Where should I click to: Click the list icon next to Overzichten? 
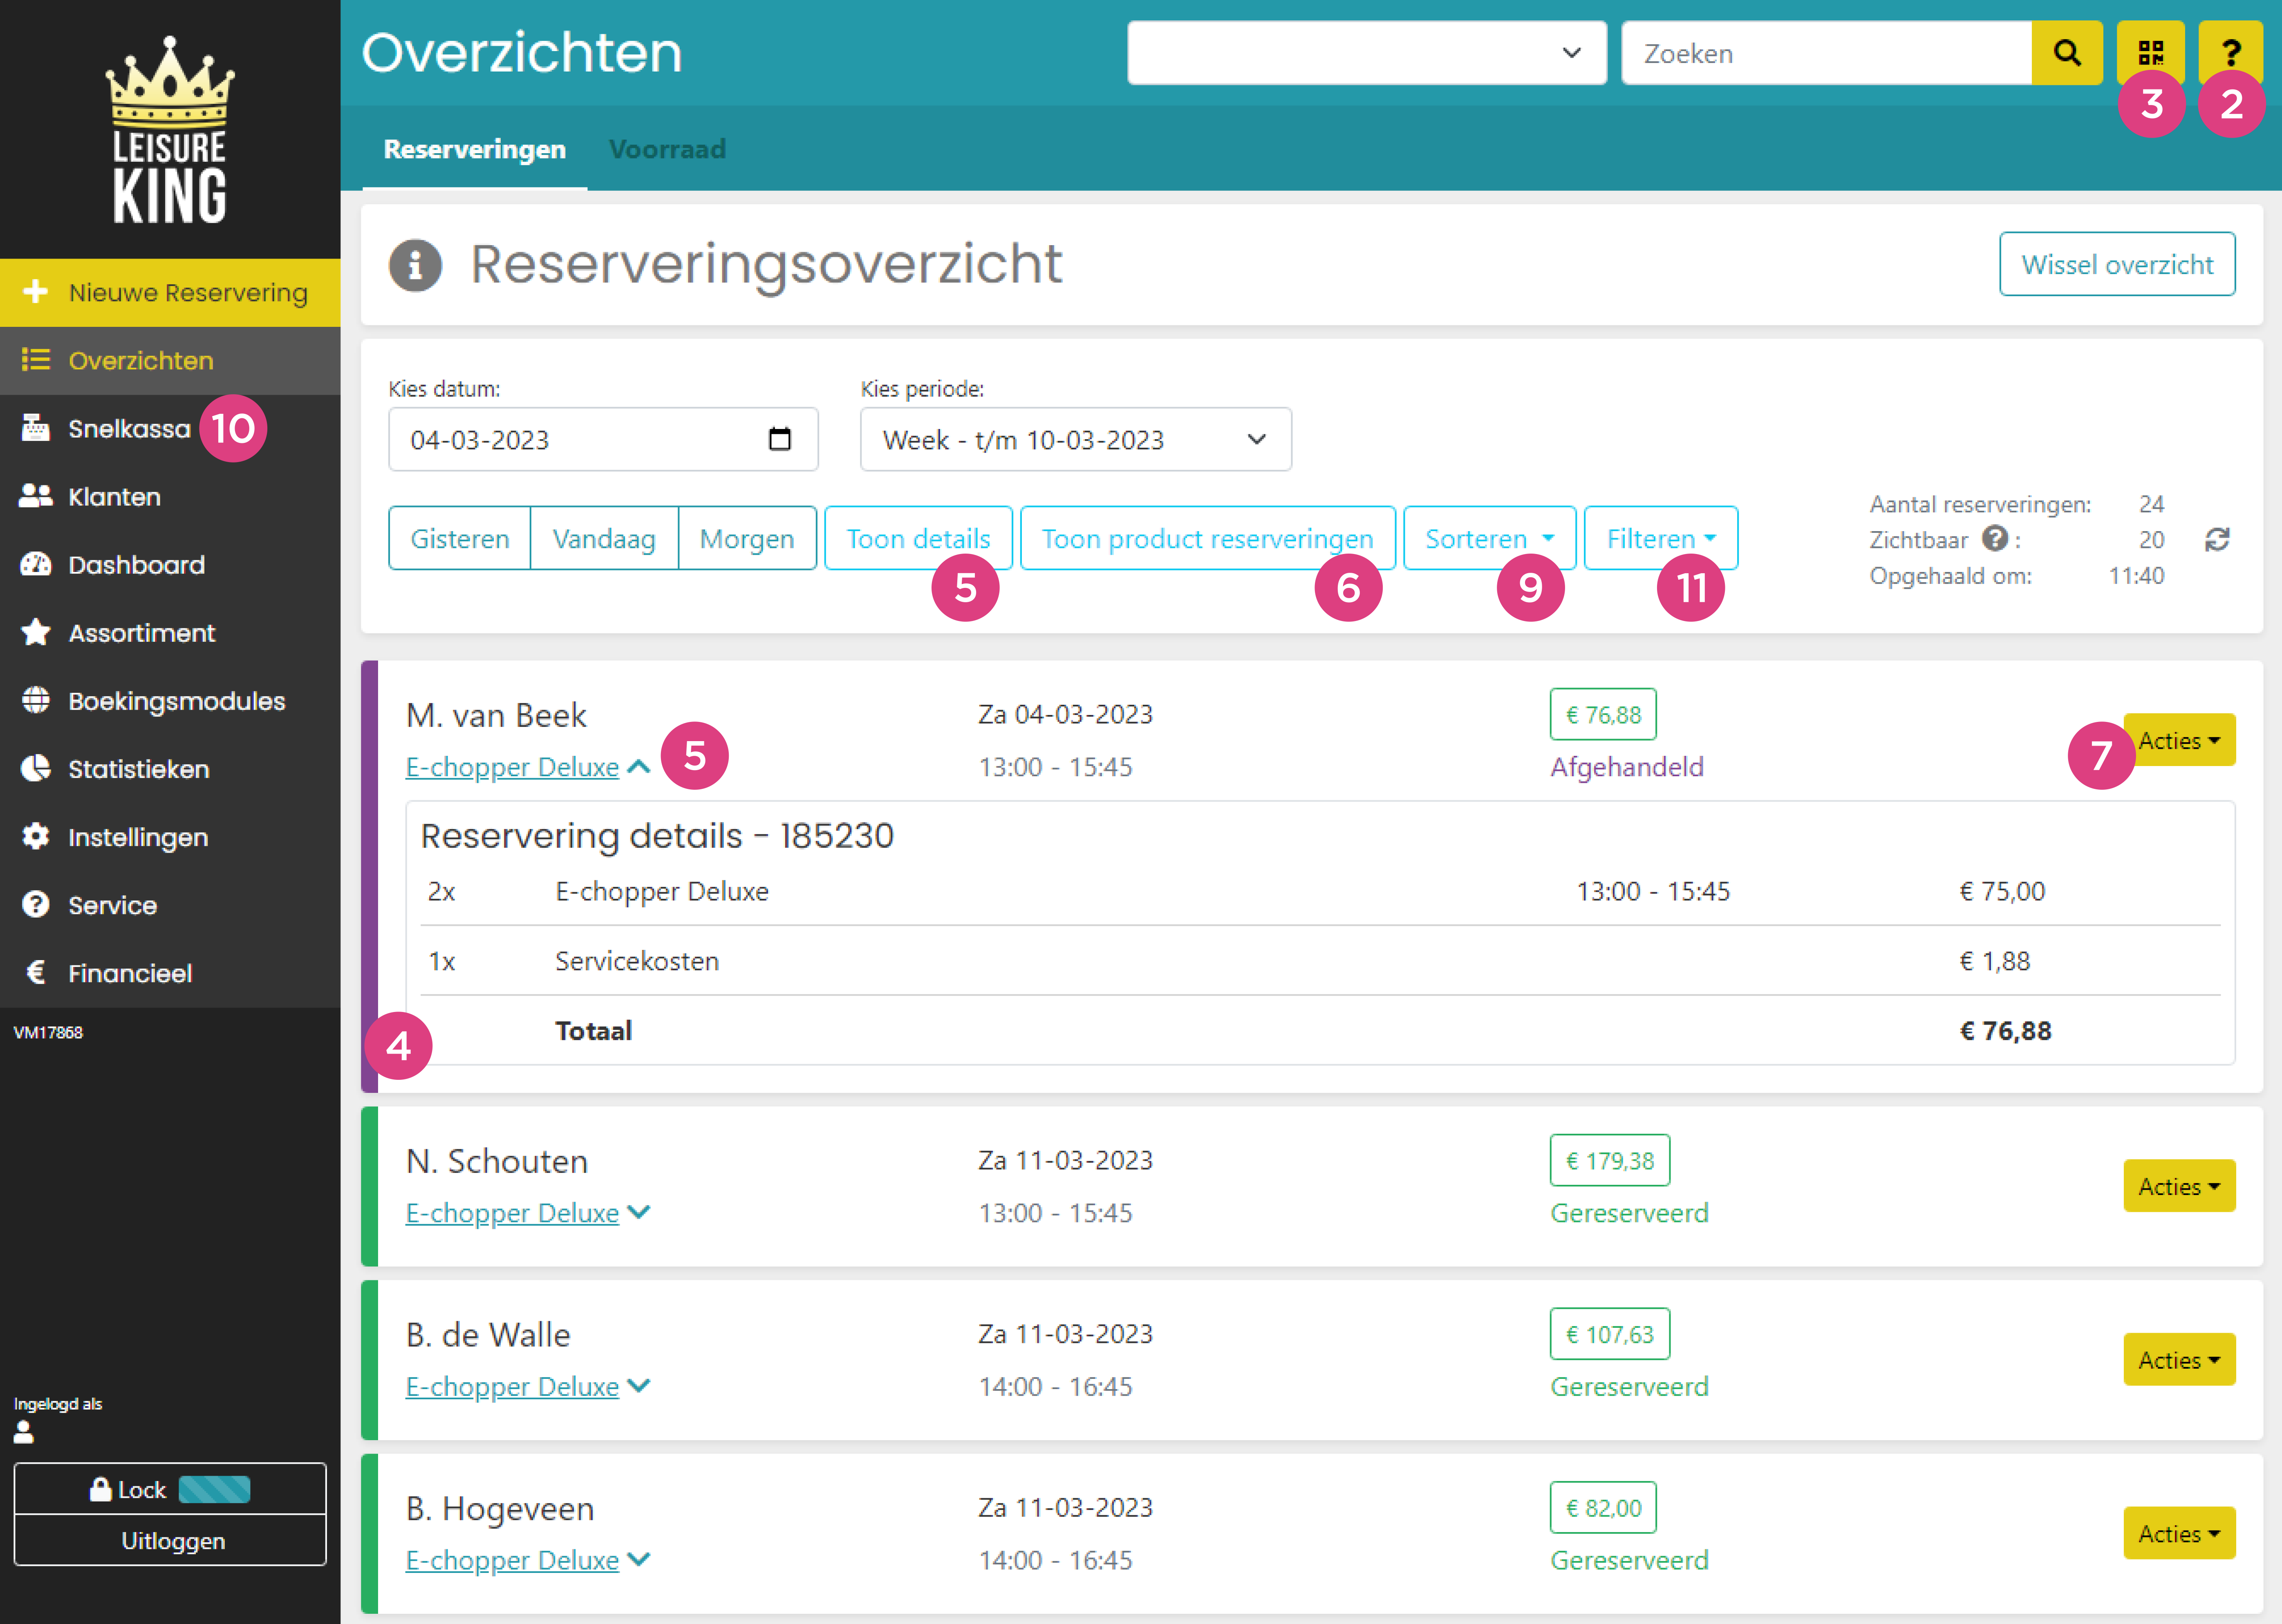[x=36, y=360]
